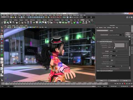Viewport: 133px width, 100px height.
Task: Click the Save Scene icon
Action: (x=16, y=17)
